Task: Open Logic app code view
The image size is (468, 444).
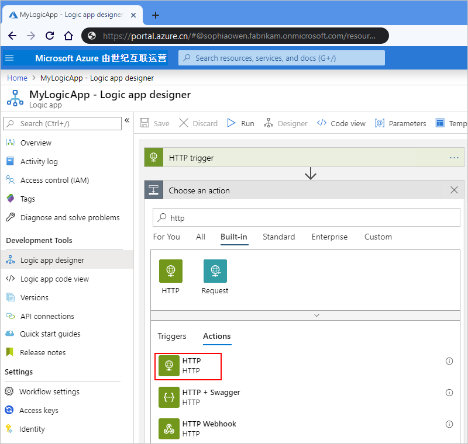Action: 54,279
